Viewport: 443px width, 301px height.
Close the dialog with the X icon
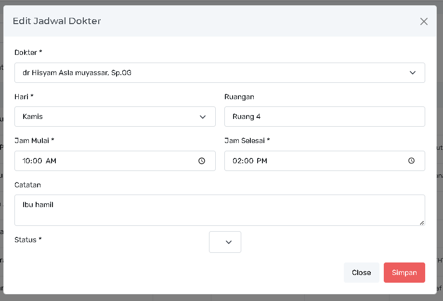coord(424,21)
